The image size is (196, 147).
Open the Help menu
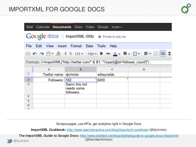pos(113,46)
